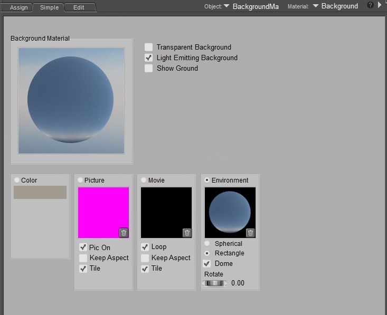Uncheck Light Emitting Background

pos(149,58)
